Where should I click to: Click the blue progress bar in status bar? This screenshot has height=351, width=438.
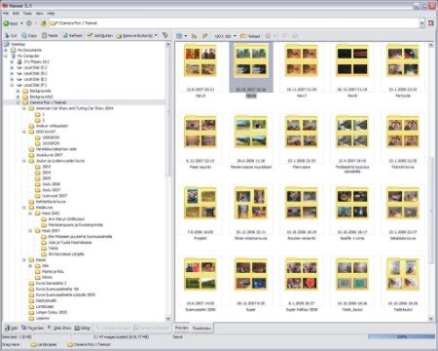(x=401, y=337)
